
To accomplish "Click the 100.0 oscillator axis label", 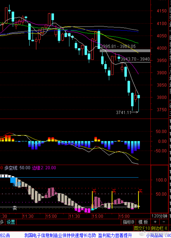I will (x=161, y=180).
